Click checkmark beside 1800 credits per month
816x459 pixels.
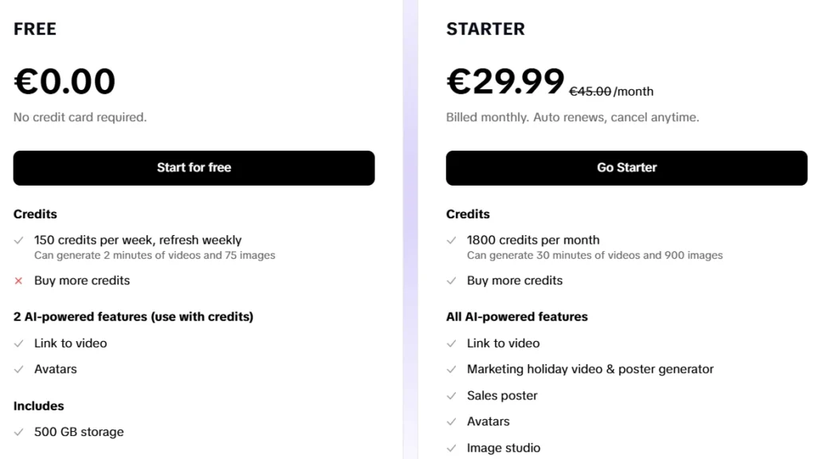pyautogui.click(x=452, y=240)
